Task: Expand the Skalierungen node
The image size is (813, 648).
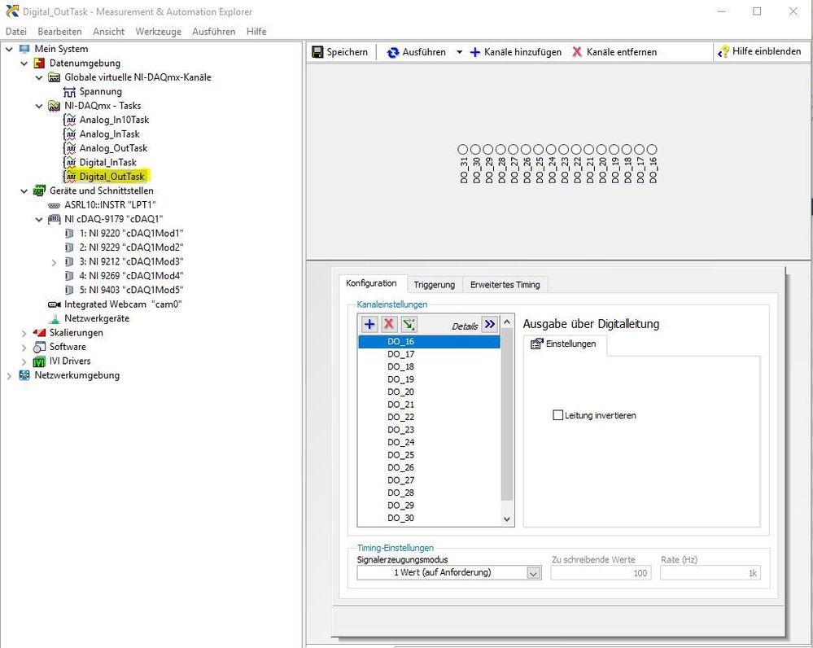Action: [24, 333]
